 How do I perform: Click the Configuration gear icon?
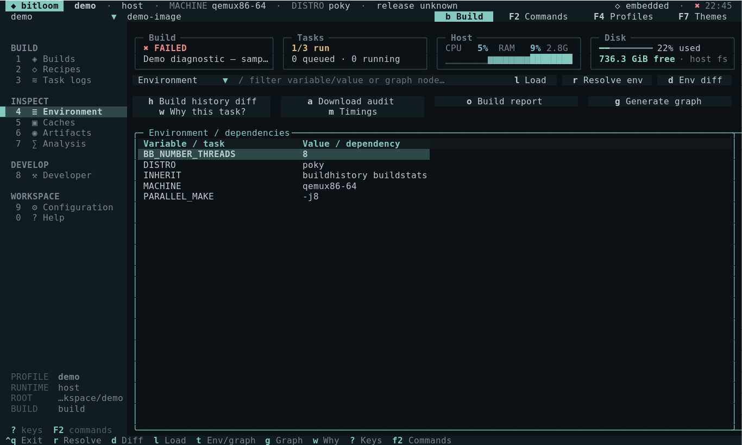point(35,208)
